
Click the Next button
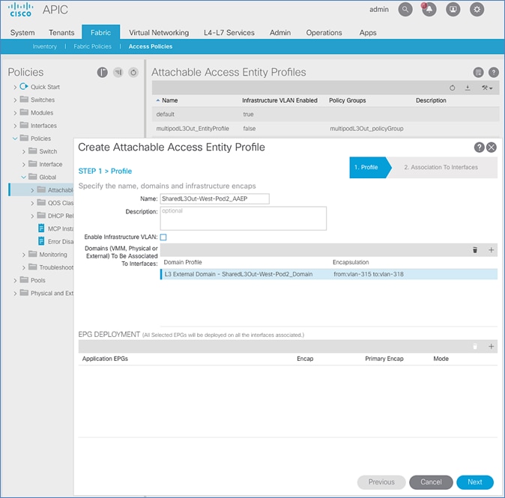[x=475, y=482]
